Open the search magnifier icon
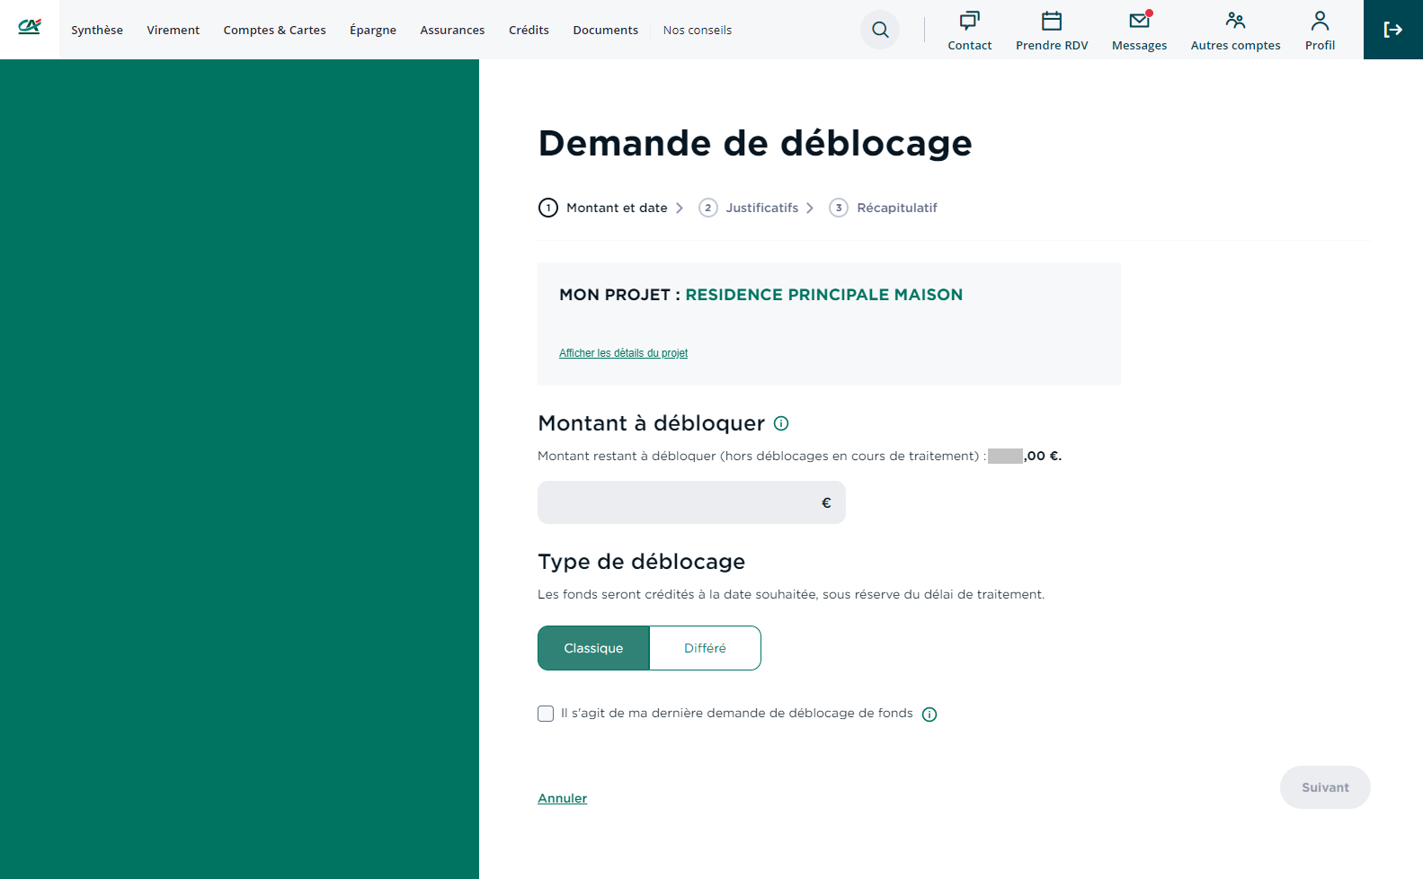 pos(880,30)
